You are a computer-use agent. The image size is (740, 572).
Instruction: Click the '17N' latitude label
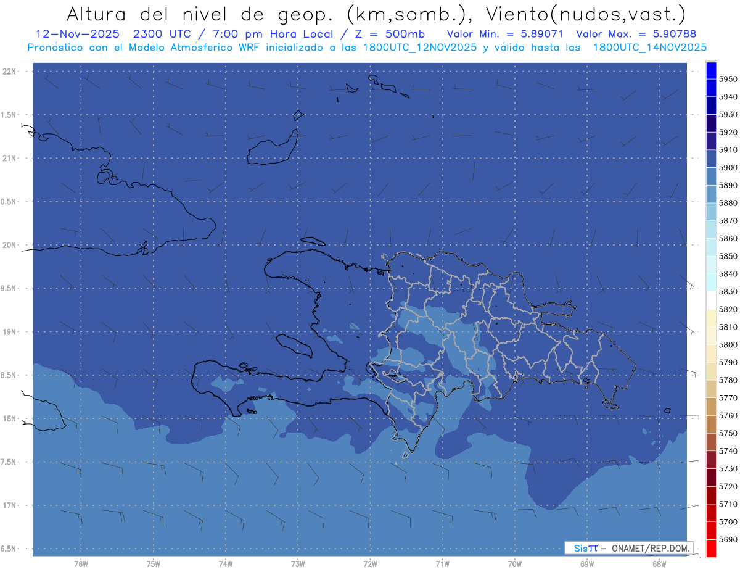click(9, 505)
